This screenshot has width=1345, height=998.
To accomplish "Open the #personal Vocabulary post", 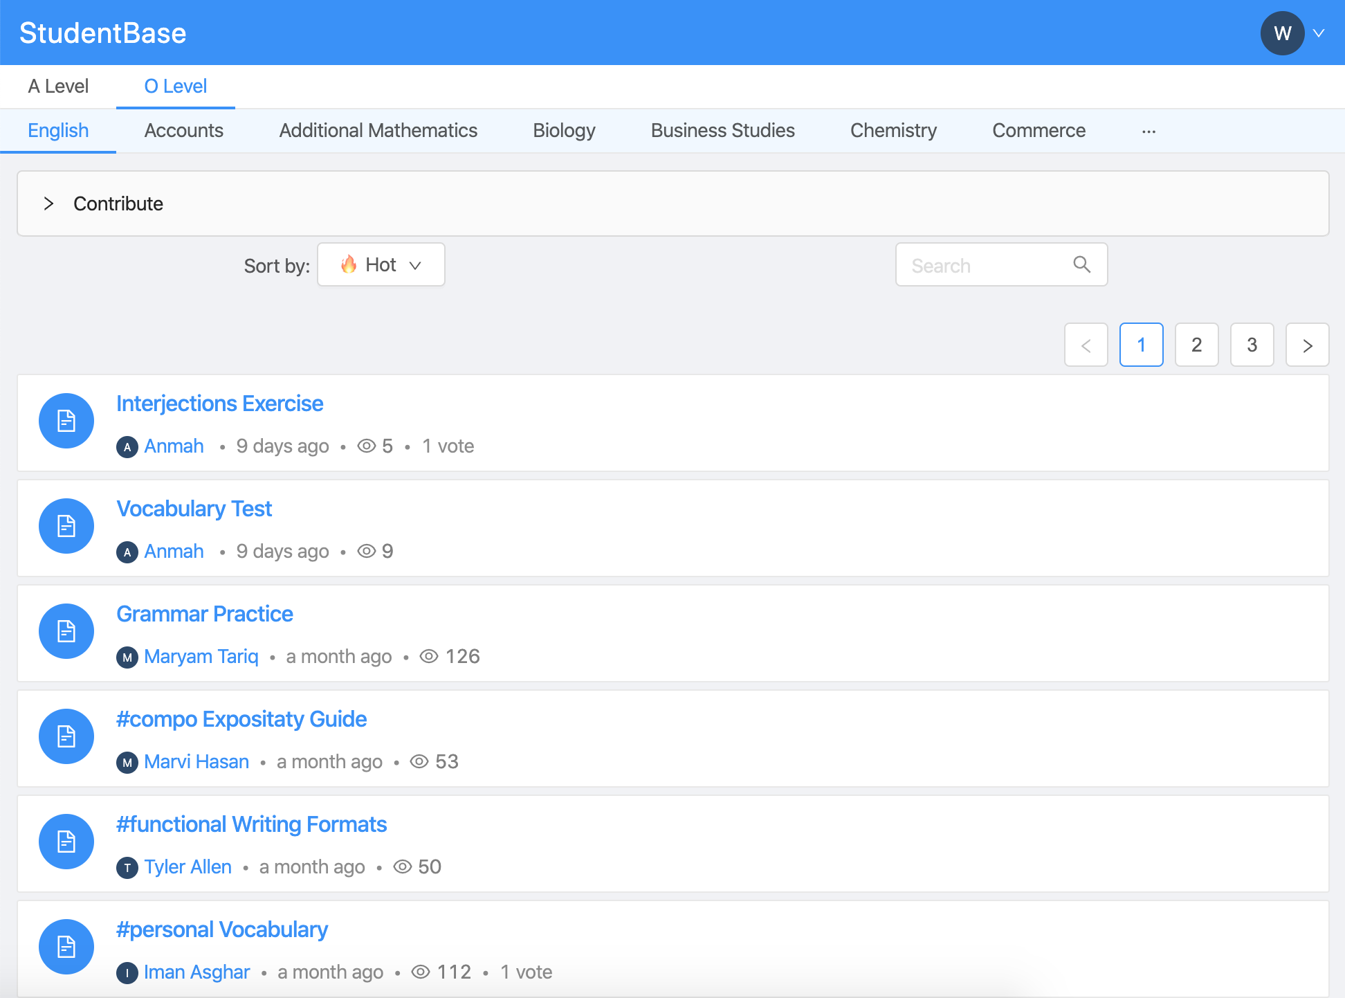I will pos(221,929).
